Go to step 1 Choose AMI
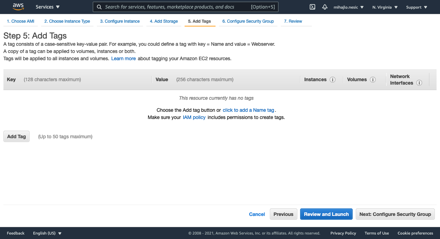 pyautogui.click(x=21, y=21)
